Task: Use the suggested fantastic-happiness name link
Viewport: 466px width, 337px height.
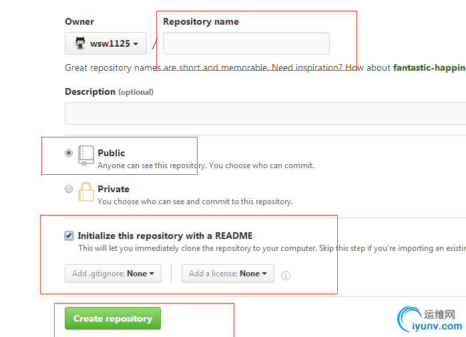Action: click(429, 68)
